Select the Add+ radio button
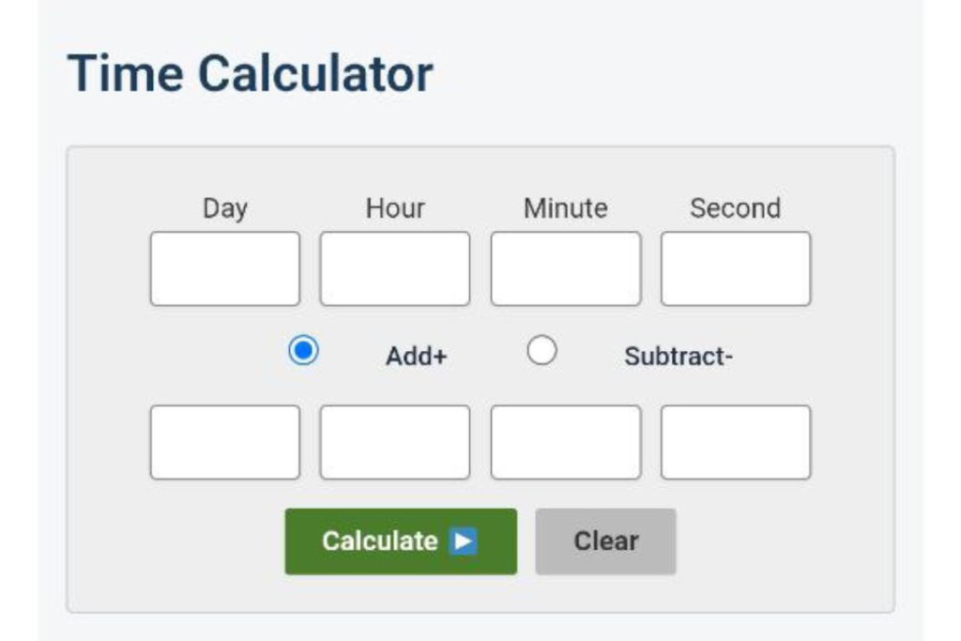961x641 pixels. (x=303, y=352)
